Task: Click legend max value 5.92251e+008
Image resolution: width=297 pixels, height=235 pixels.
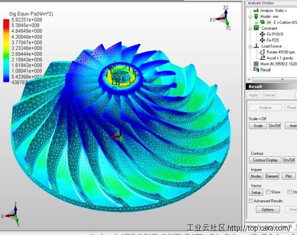Action: (x=27, y=20)
